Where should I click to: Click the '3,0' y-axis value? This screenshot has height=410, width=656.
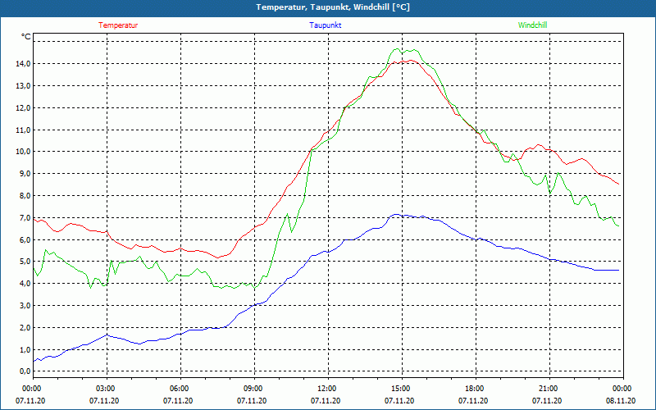coord(25,306)
